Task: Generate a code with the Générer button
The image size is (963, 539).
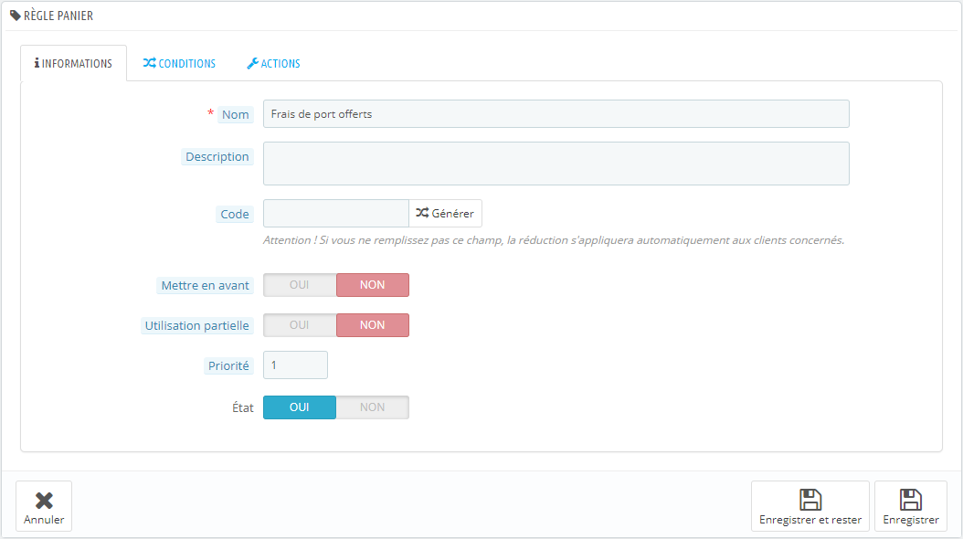Action: pos(445,214)
